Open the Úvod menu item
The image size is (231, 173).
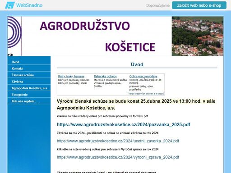29,62
